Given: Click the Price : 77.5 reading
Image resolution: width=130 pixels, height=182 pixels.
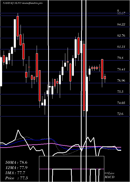Looking at the screenshot, I should click(x=16, y=178).
